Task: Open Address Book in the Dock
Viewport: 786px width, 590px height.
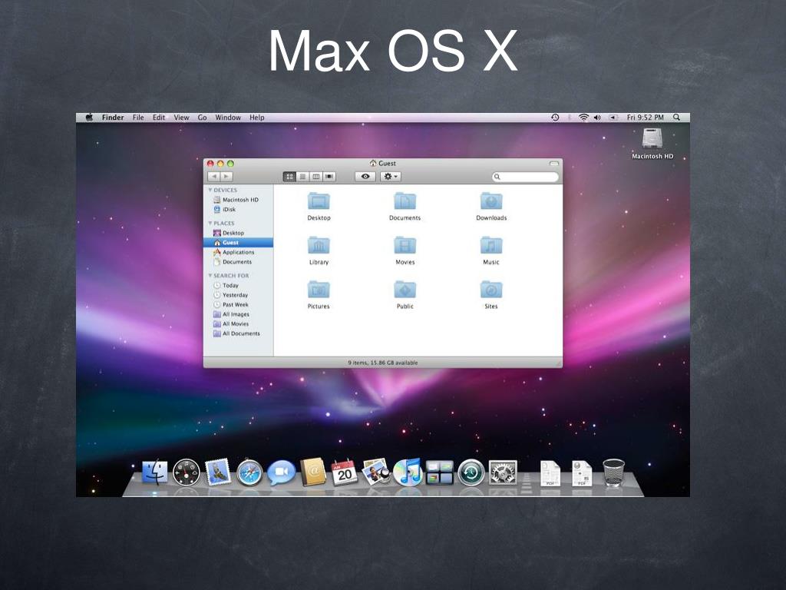Action: (313, 472)
